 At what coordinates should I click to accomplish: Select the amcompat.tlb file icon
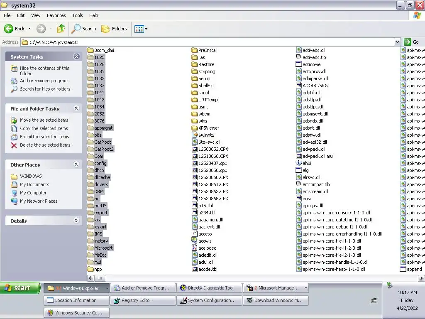click(299, 184)
